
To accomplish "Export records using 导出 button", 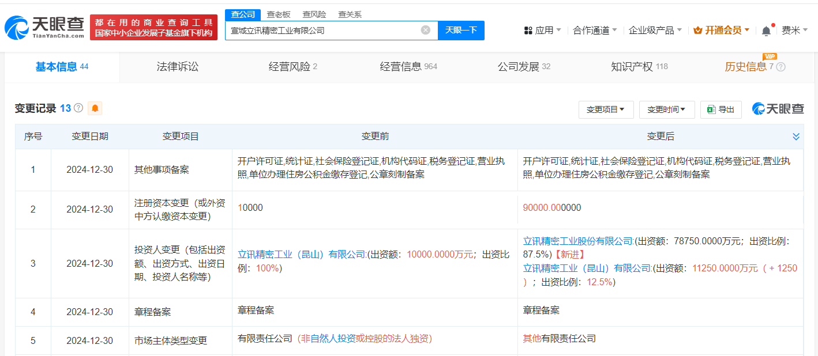I will coord(721,109).
